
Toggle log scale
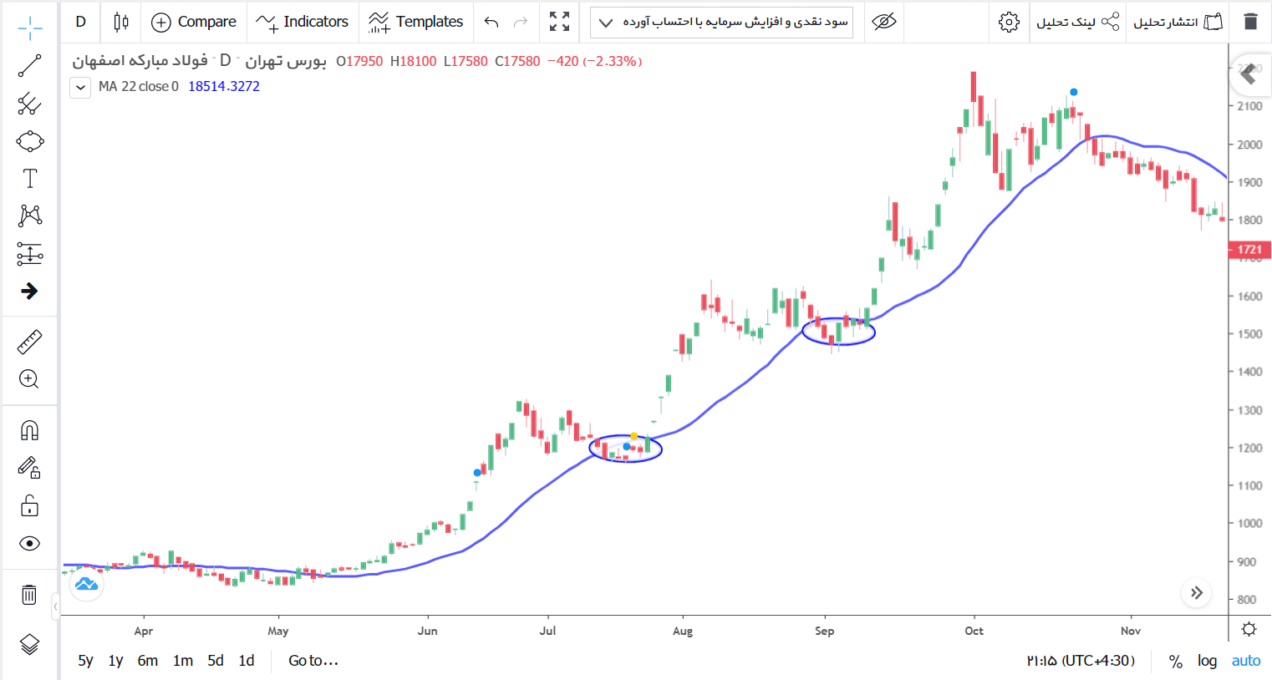coord(1207,661)
